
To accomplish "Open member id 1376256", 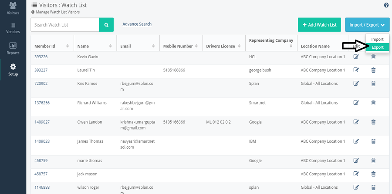I will tap(42, 103).
